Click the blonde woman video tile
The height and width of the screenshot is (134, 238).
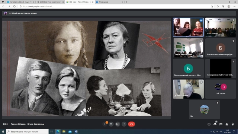coord(188,89)
